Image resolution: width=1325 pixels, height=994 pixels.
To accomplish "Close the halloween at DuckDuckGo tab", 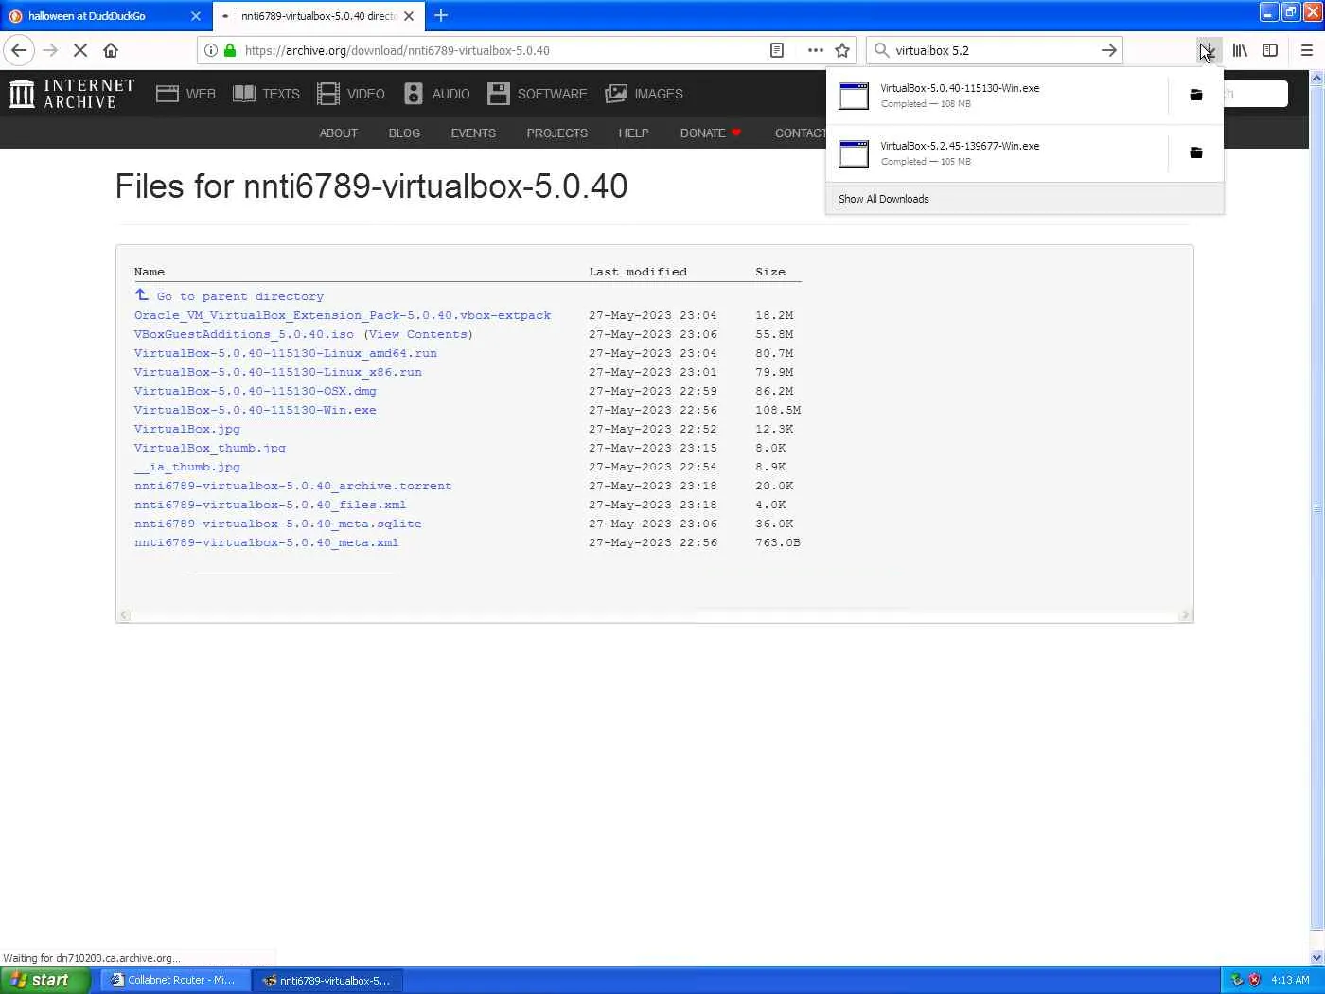I will click(196, 16).
